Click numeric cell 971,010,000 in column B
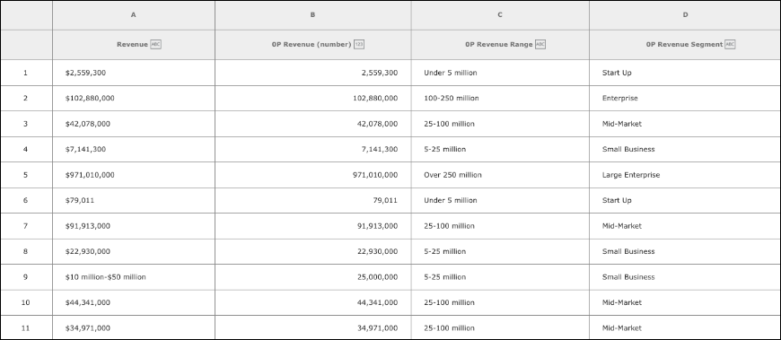Screen dimensions: 781x340 click(312, 175)
